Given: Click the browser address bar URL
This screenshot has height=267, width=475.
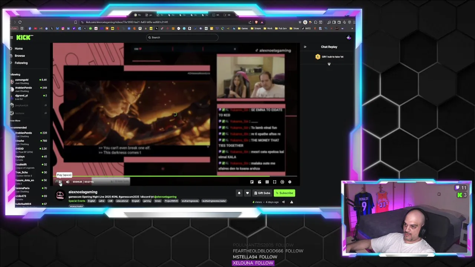Looking at the screenshot, I should (x=127, y=22).
